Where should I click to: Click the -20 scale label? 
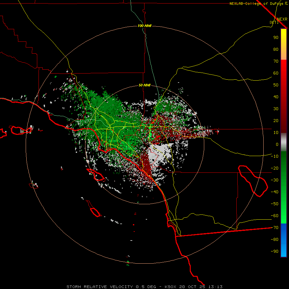pos(275,168)
